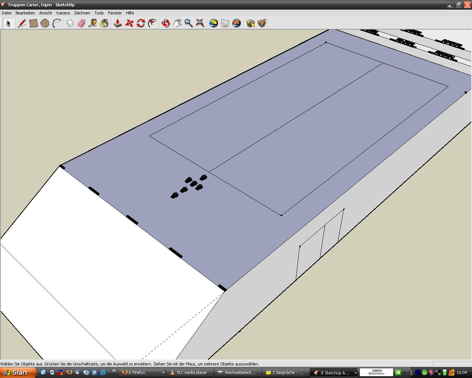Select the Rectangle drawing tool
472x378 pixels.
[x=34, y=23]
